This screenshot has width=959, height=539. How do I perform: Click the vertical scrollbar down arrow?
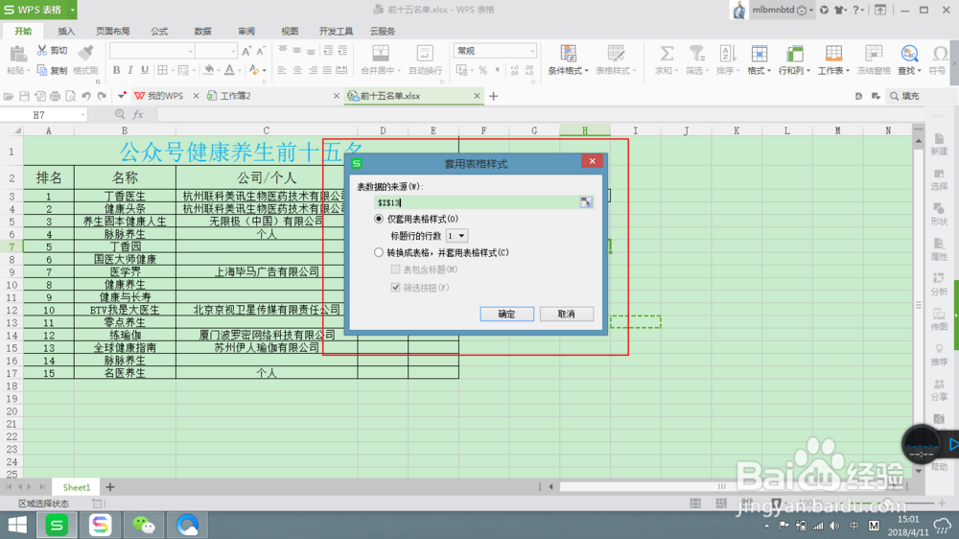point(918,471)
